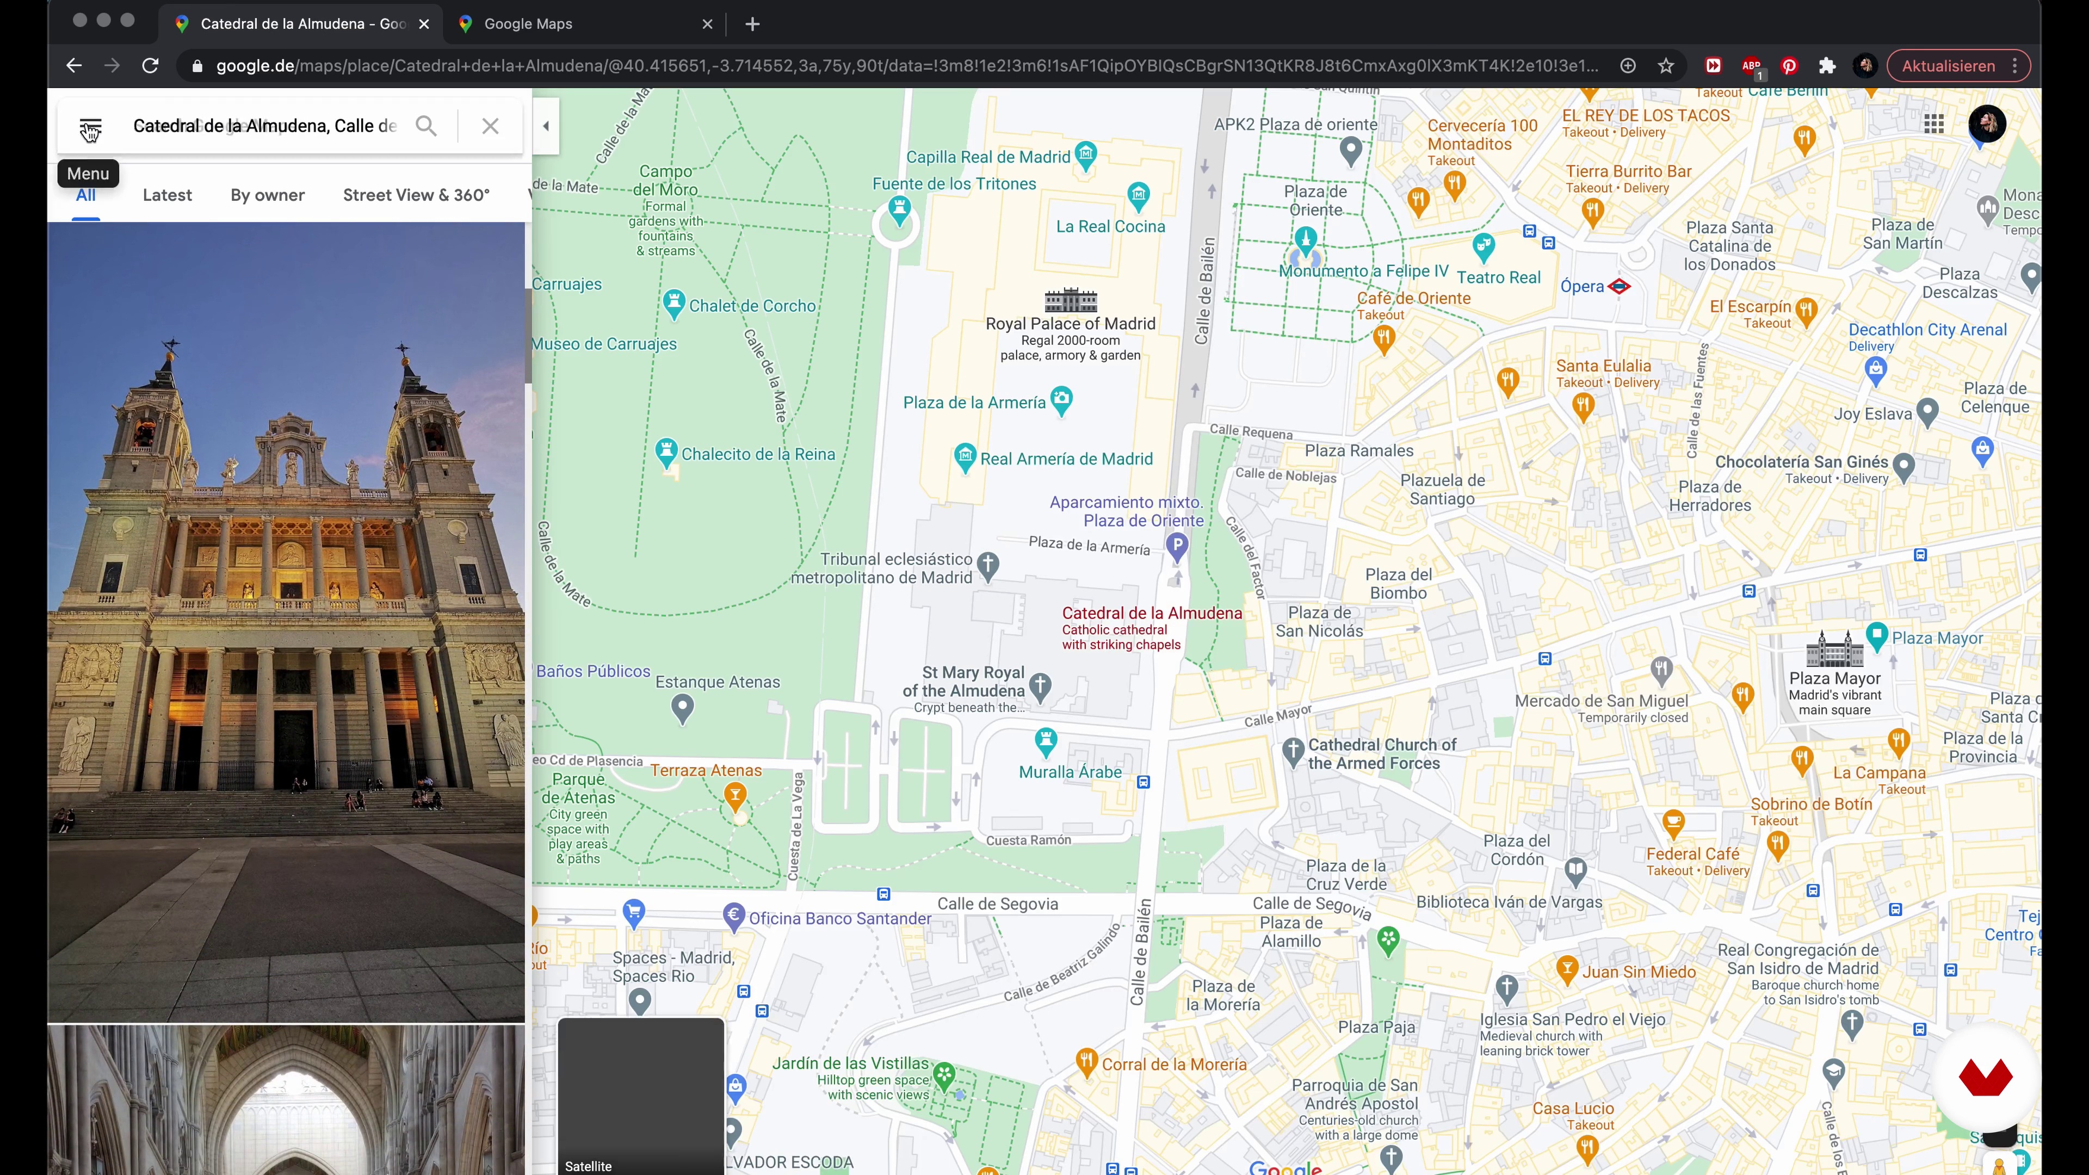Open the Google Maps hamburger menu
Image resolution: width=2089 pixels, height=1175 pixels.
(x=90, y=127)
